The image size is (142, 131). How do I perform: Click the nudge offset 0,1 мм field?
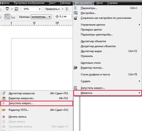[65, 16]
